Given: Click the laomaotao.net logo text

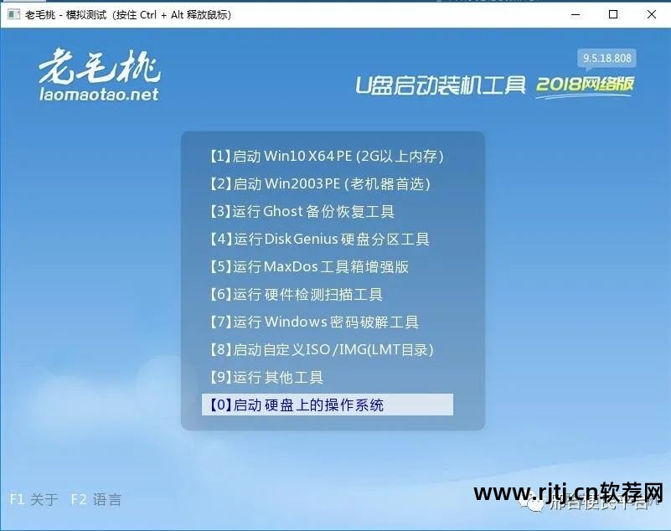Looking at the screenshot, I should point(100,94).
